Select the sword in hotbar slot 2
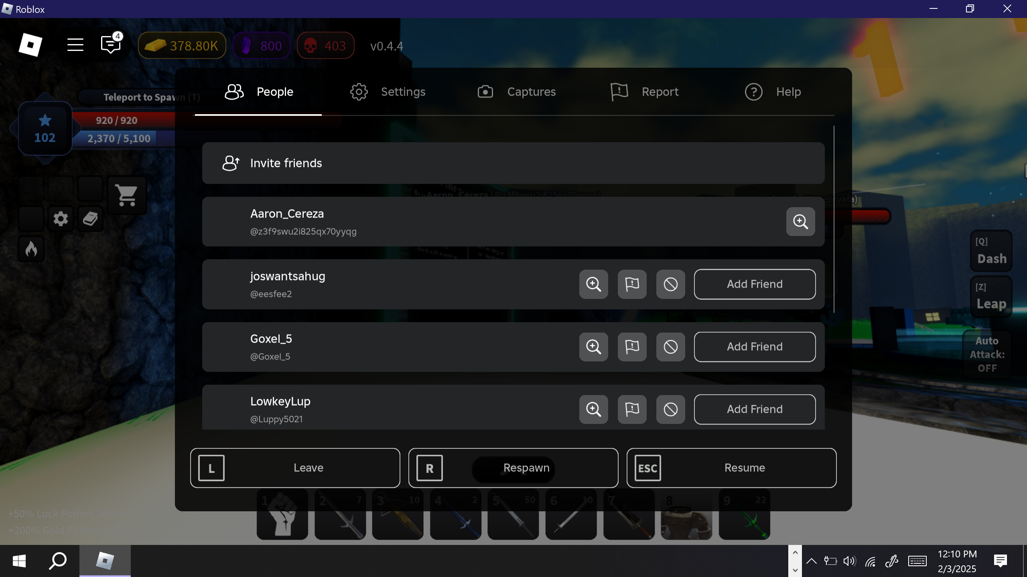The image size is (1027, 577). 340,514
